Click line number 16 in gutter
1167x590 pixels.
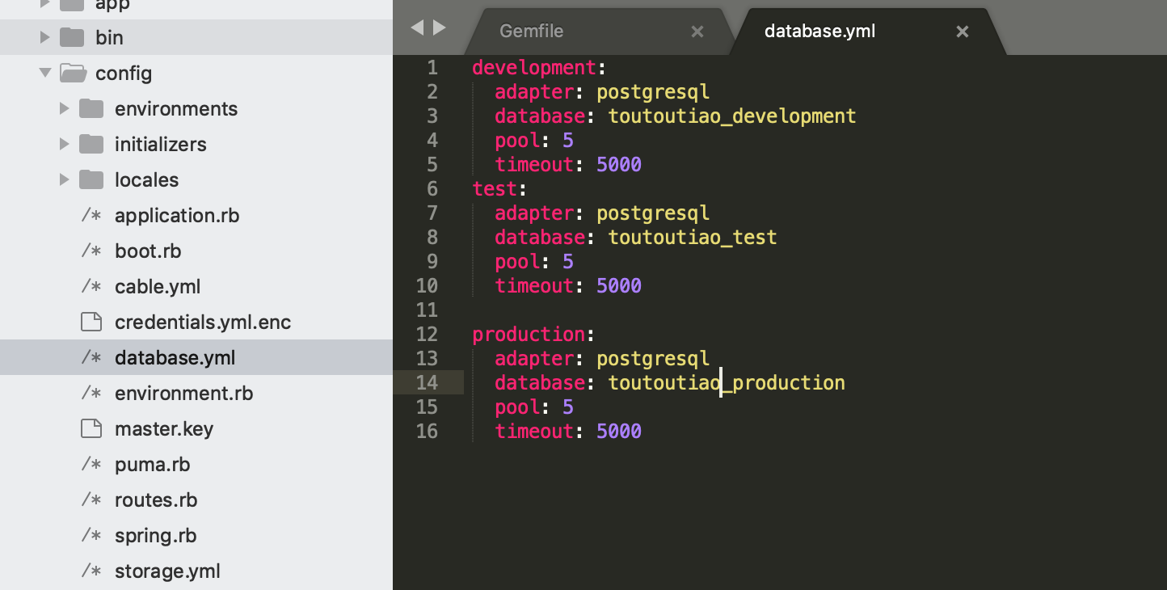(427, 431)
